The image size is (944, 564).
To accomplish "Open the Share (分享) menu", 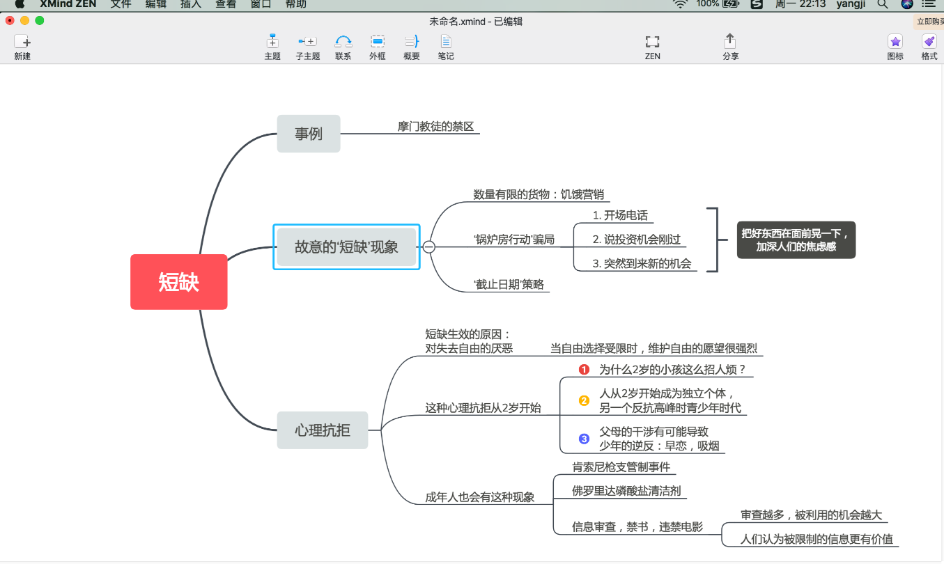I will (730, 41).
